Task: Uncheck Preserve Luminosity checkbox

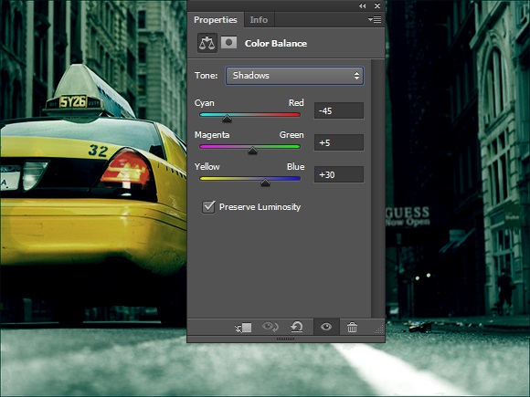Action: (x=208, y=207)
